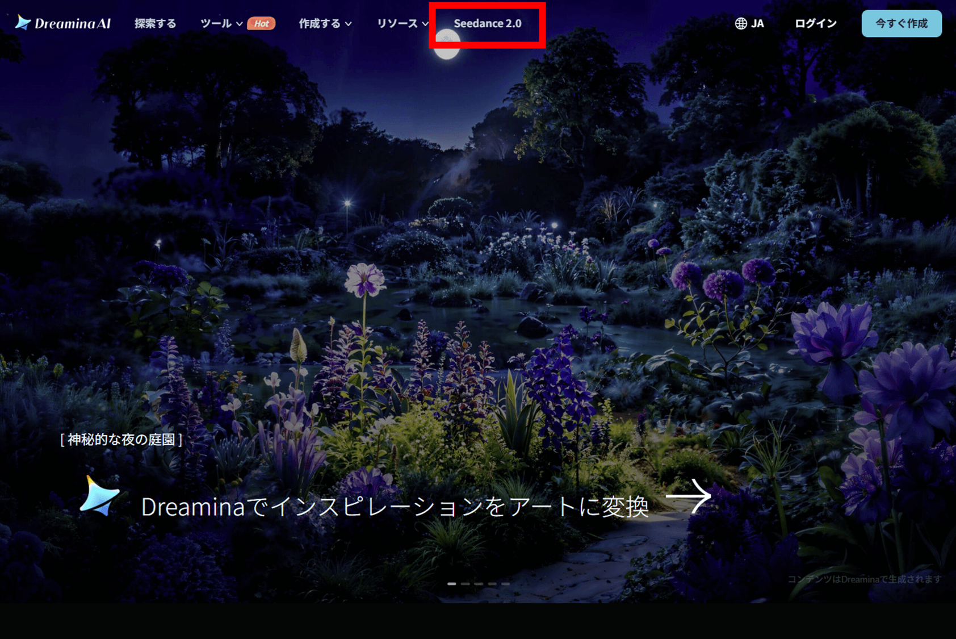Viewport: 956px width, 639px height.
Task: Select Seedance 2.0 in the navigation bar
Action: tap(487, 23)
